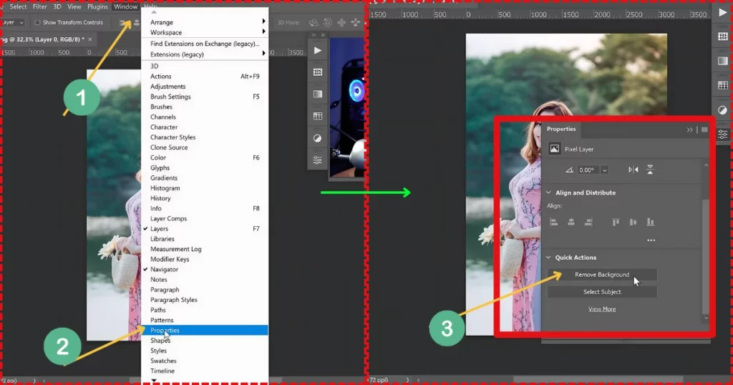
Task: Open the Filter menu in menu bar
Action: pyautogui.click(x=40, y=6)
